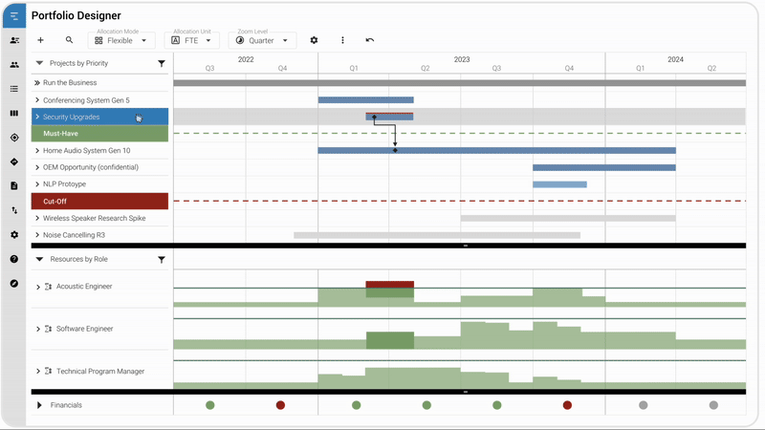Filter Projects by Priority with funnel icon
The width and height of the screenshot is (765, 430).
tap(162, 64)
